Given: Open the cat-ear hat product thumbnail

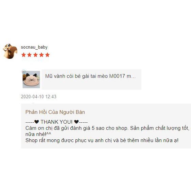Looking at the screenshot, I should (x=31, y=80).
